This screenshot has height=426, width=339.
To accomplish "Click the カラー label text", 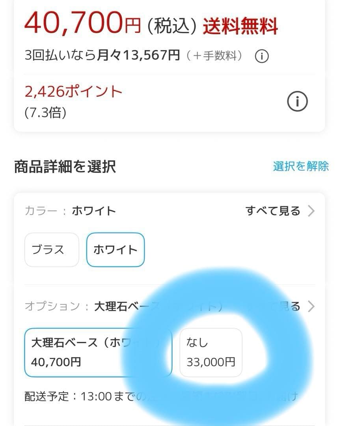I will 40,211.
